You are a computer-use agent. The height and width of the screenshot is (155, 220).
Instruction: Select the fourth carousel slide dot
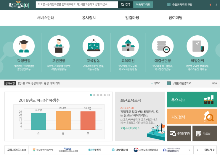101,95
